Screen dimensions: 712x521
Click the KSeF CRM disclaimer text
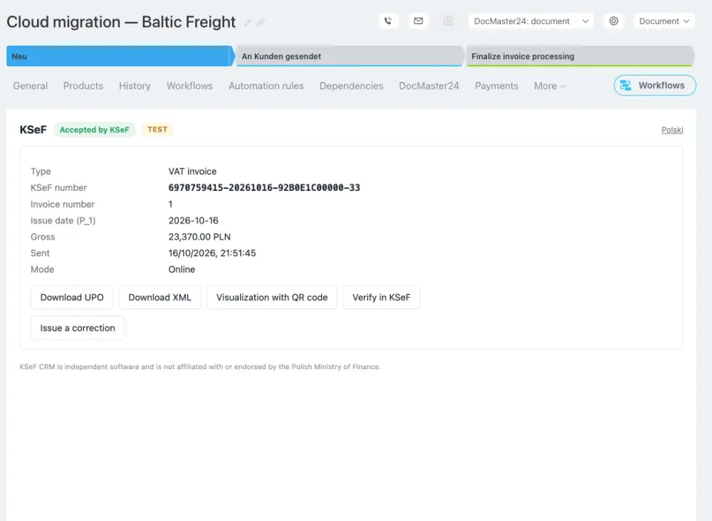tap(200, 367)
